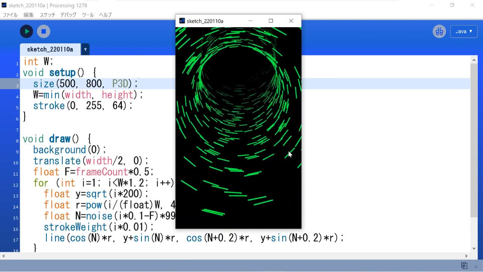Minimize the Processing main window
Screen dimensions: 483x272
(432, 5)
